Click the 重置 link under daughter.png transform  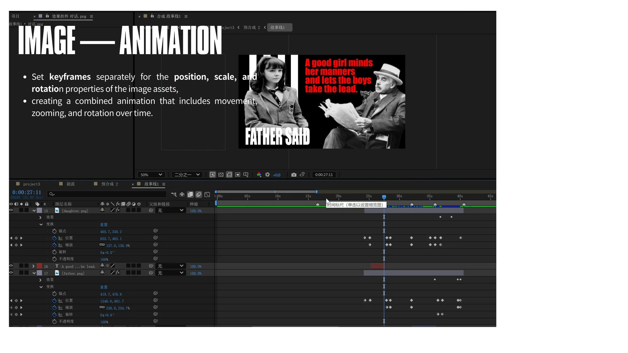coord(104,224)
